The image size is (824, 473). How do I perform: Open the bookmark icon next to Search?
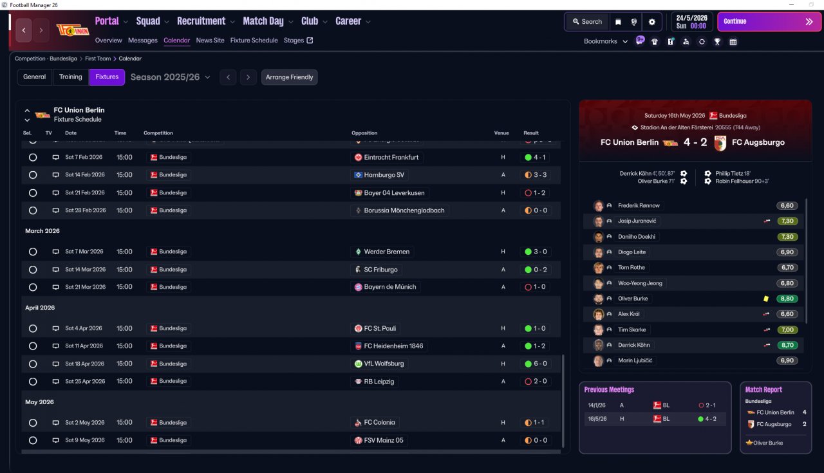coord(619,22)
